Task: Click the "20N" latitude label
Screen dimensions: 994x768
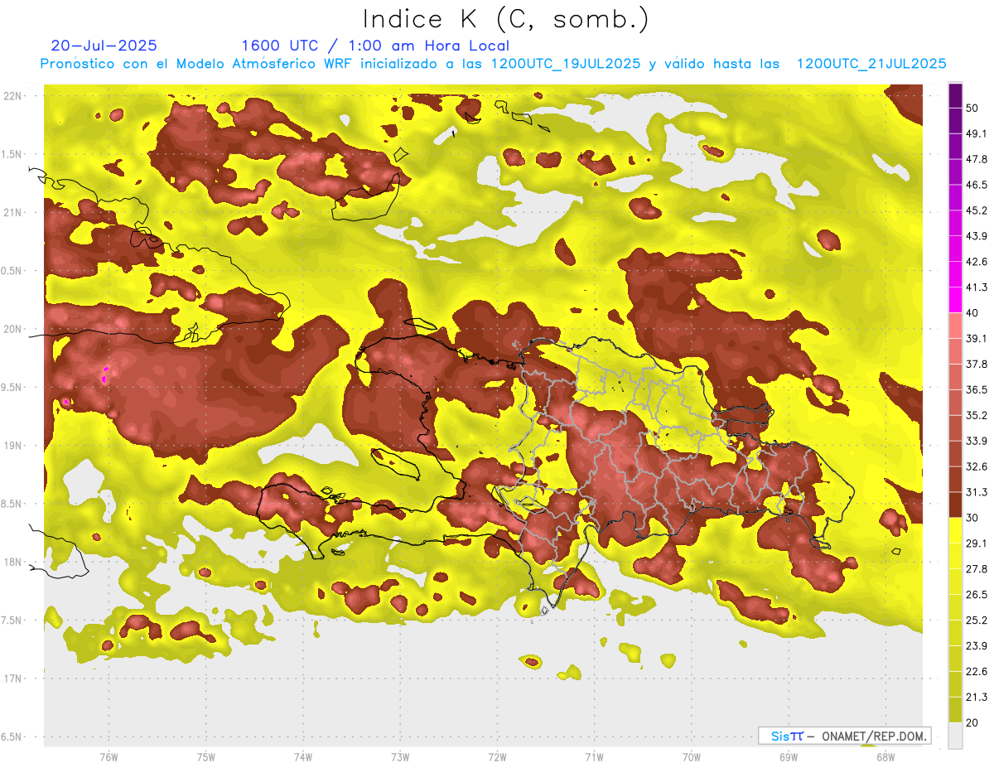Action: (14, 329)
